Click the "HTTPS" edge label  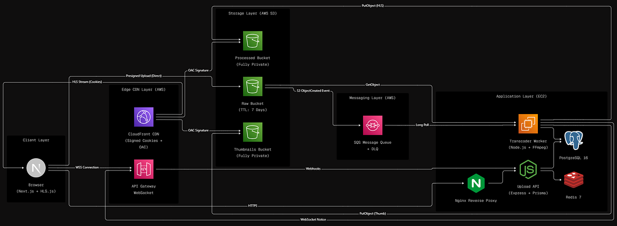(x=253, y=206)
